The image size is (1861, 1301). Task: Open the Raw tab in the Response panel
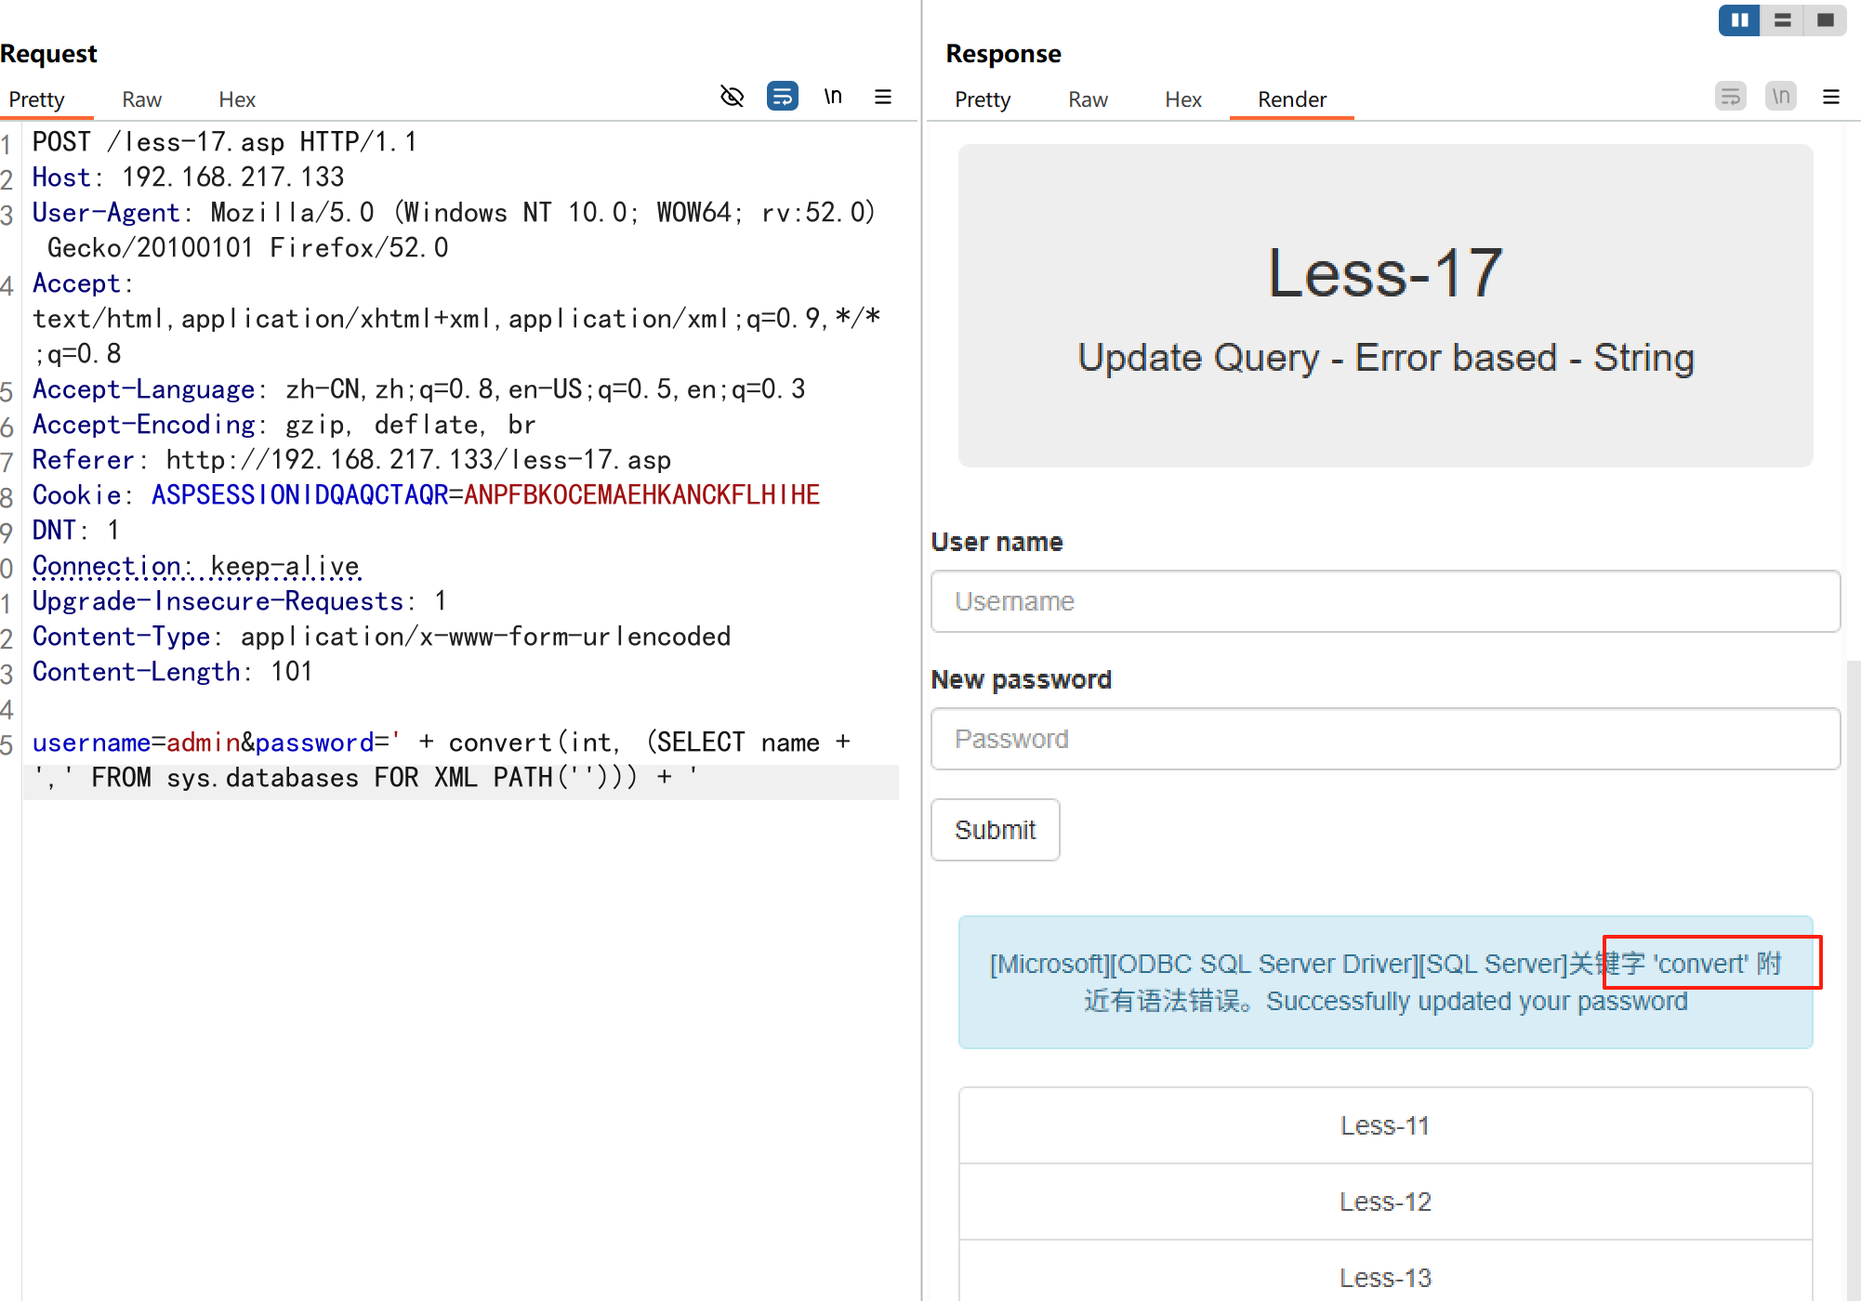(x=1088, y=99)
